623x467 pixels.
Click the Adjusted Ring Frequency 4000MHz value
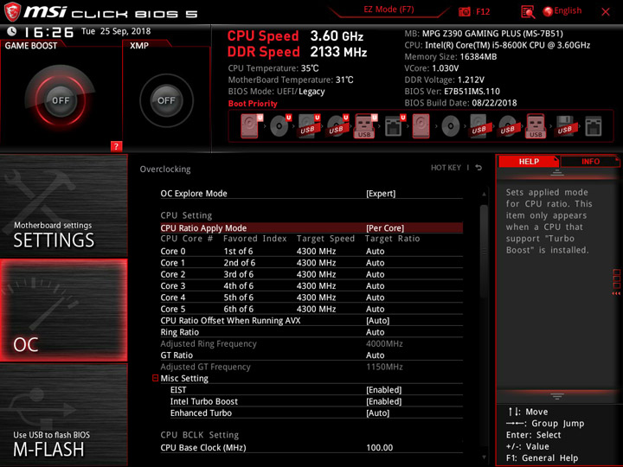pos(384,343)
